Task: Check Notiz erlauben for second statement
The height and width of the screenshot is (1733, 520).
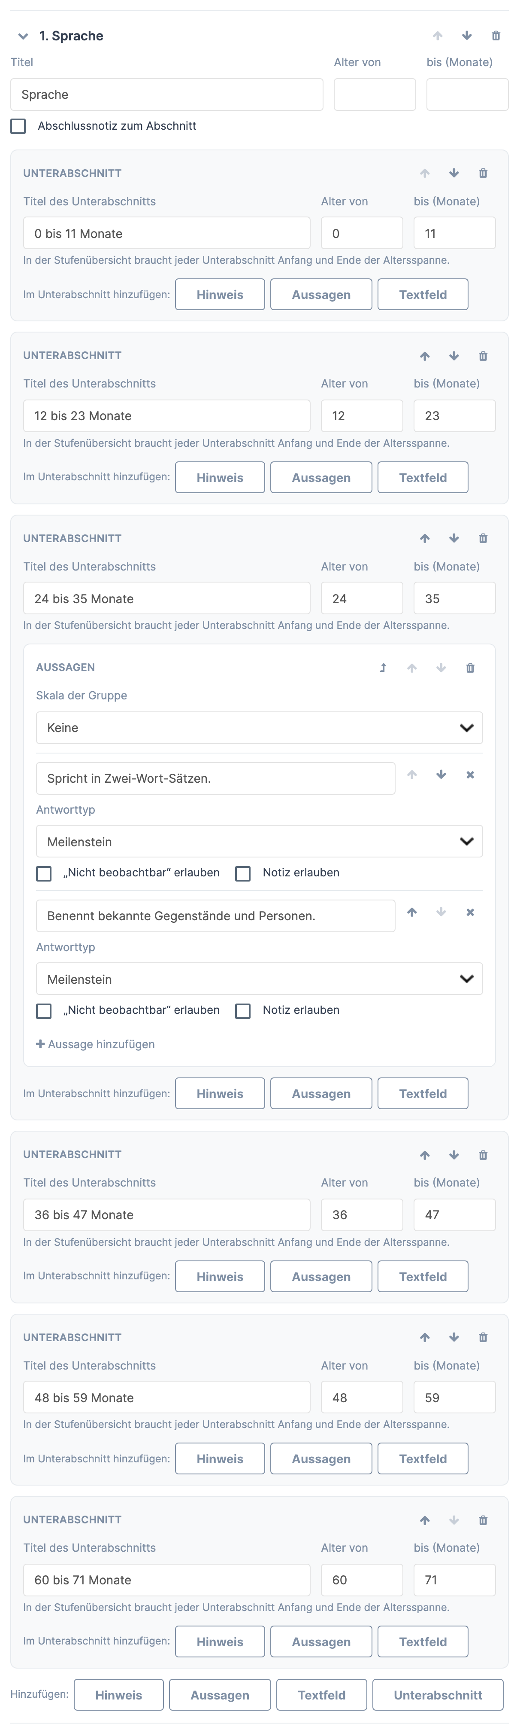Action: point(243,1010)
